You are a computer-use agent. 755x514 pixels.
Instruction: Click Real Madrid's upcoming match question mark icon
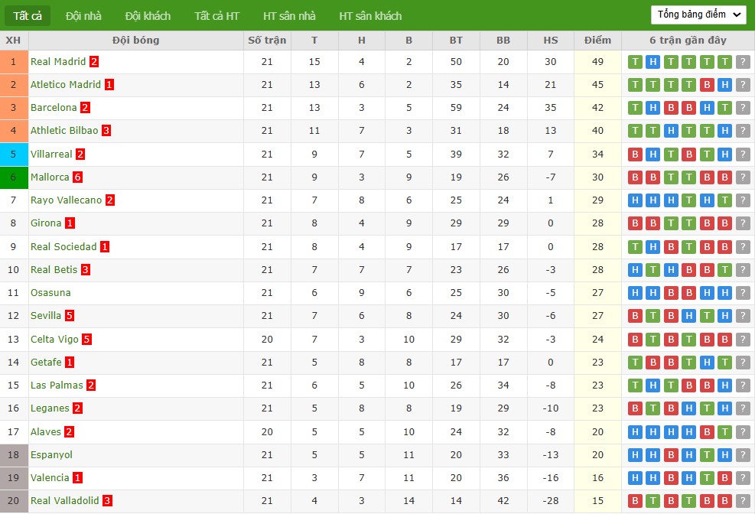point(743,62)
